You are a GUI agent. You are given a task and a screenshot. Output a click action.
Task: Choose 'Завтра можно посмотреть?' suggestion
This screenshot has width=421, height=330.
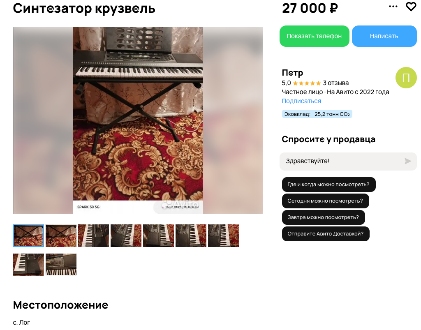(323, 217)
